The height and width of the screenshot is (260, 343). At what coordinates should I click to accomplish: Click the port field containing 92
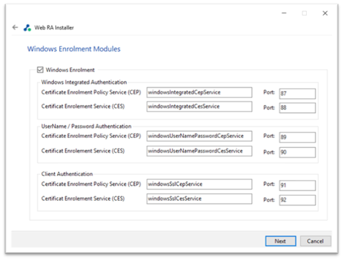coord(298,200)
